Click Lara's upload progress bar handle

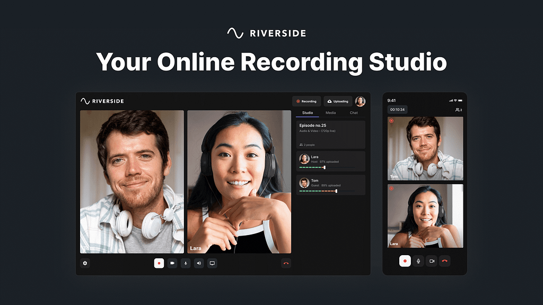coord(325,167)
